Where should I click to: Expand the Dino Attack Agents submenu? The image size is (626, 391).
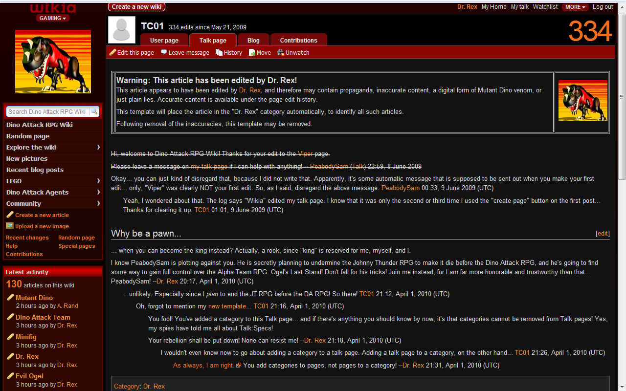coord(98,192)
